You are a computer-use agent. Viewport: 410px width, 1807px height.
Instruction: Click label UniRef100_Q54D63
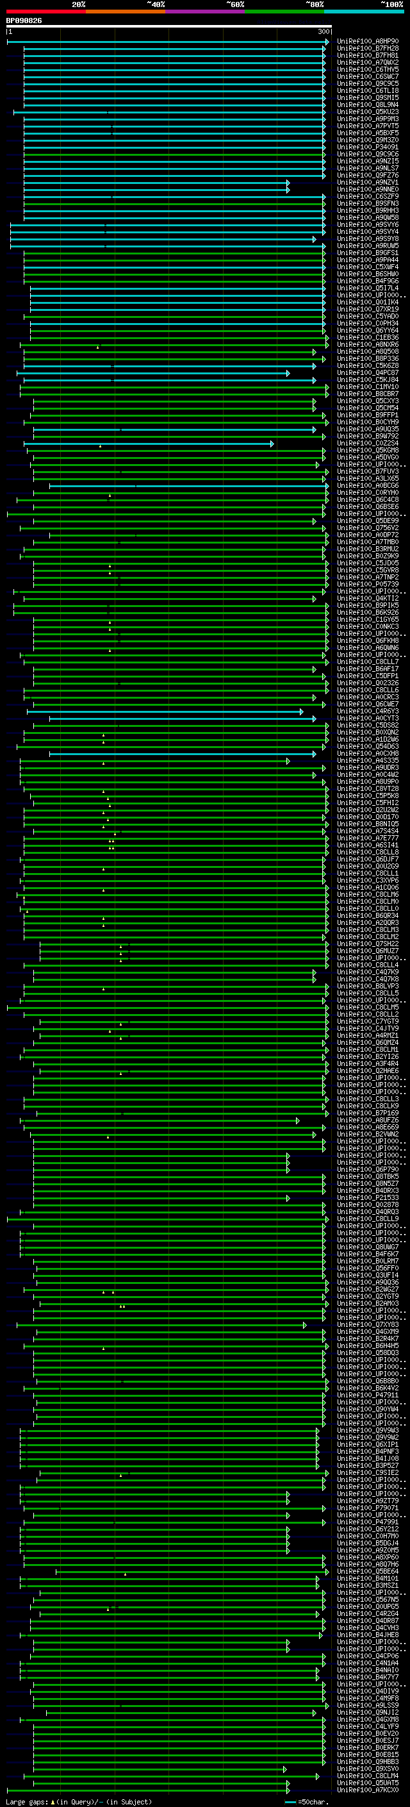(x=368, y=746)
